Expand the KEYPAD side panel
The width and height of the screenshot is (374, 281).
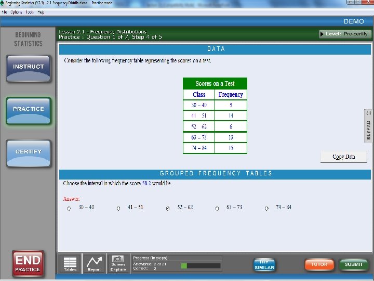pos(368,126)
